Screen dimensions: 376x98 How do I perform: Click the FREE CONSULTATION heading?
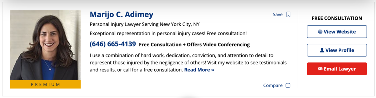(x=337, y=18)
